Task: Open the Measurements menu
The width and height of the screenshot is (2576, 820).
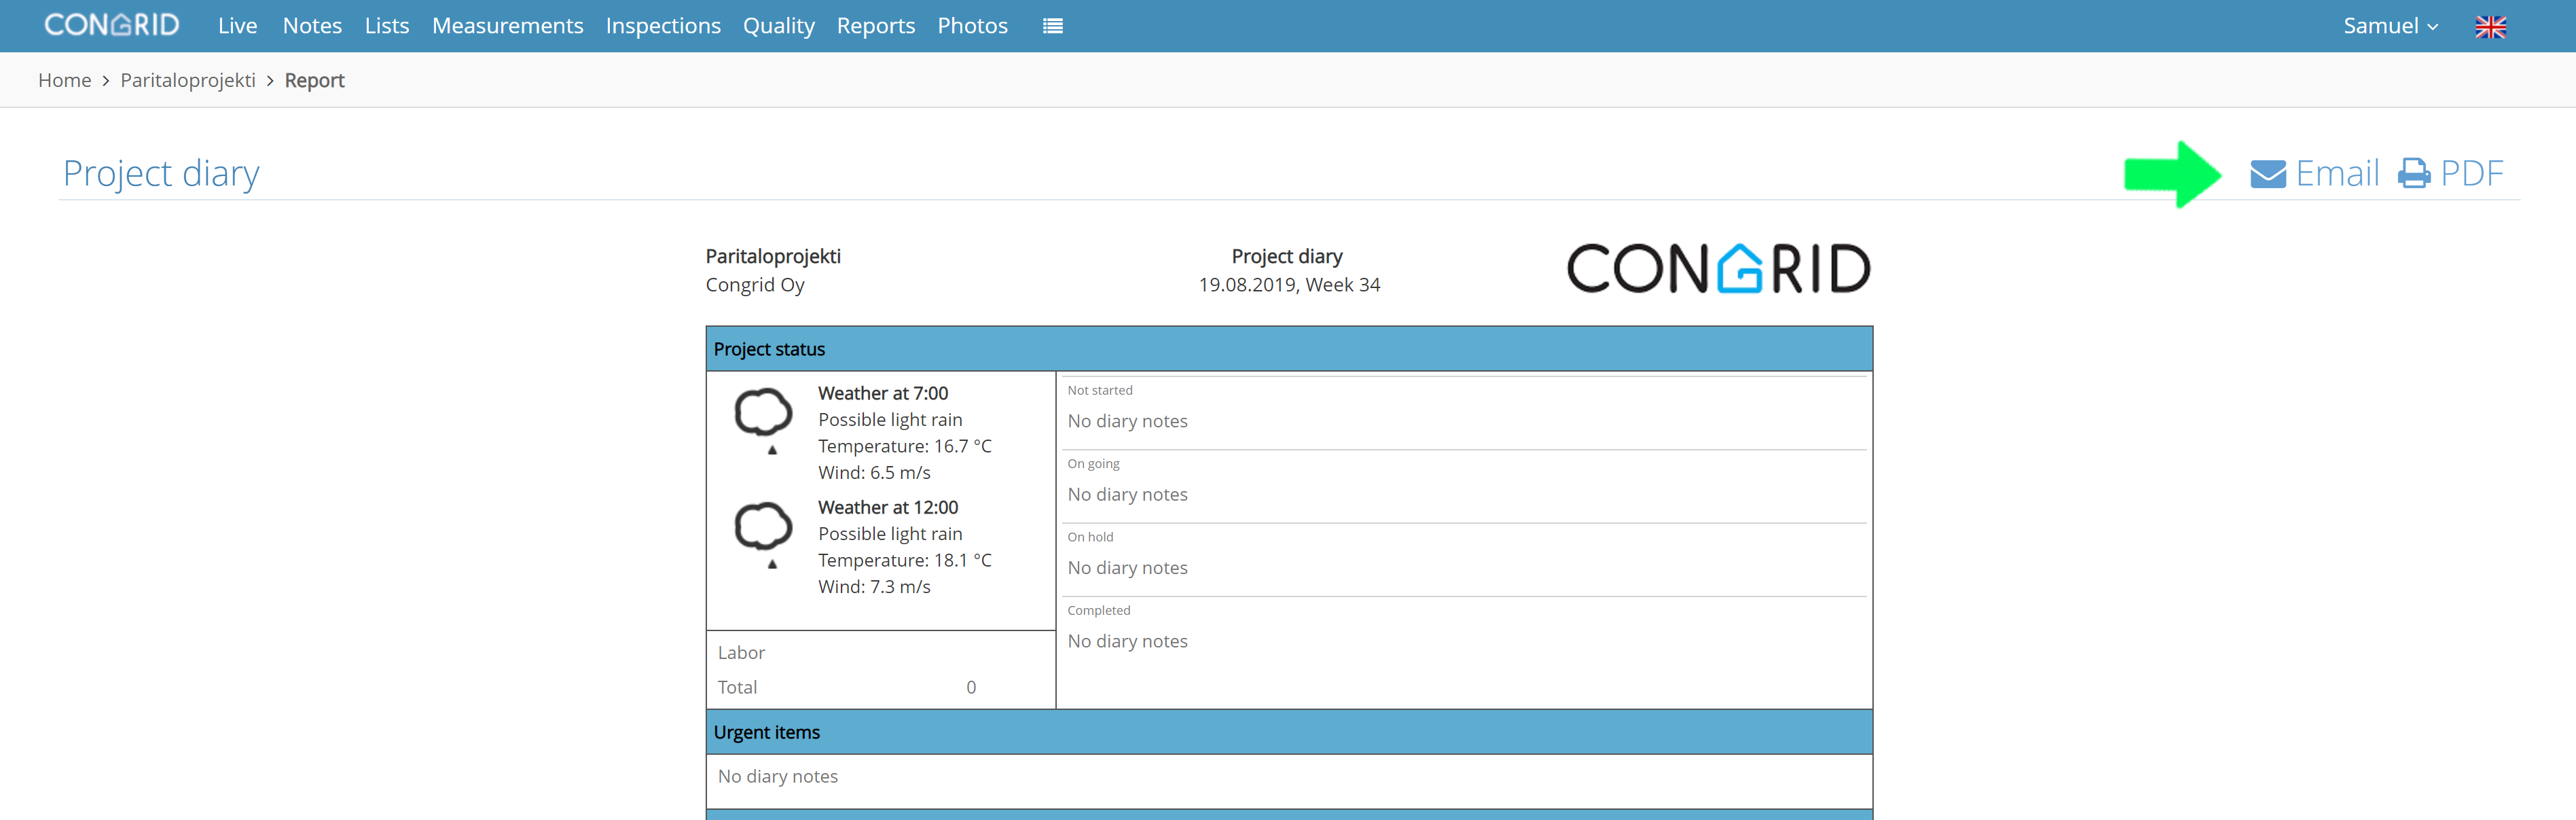Action: coord(507,26)
